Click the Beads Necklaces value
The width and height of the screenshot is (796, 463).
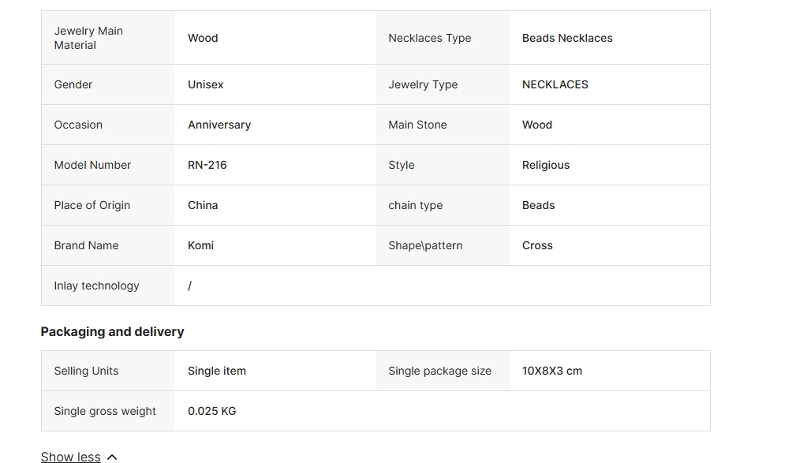(x=567, y=38)
